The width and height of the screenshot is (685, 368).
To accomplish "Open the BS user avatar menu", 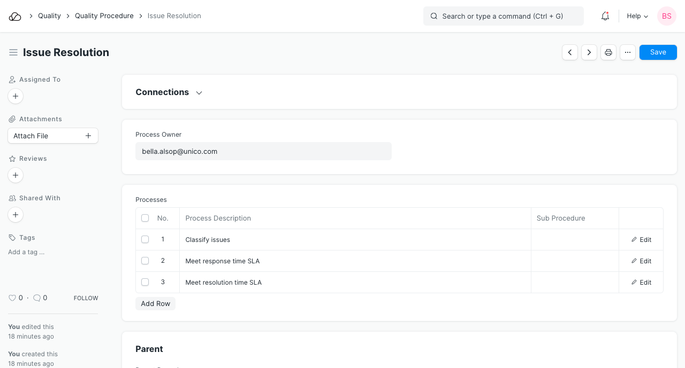I will point(666,16).
